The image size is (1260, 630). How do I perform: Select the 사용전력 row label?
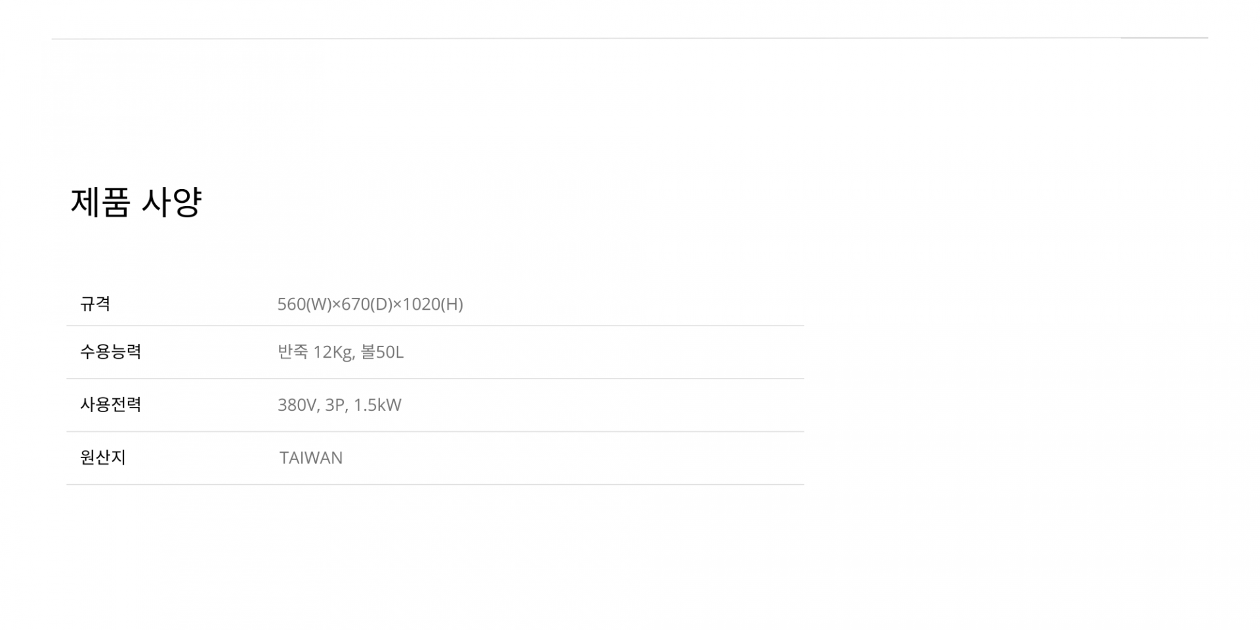pyautogui.click(x=110, y=404)
